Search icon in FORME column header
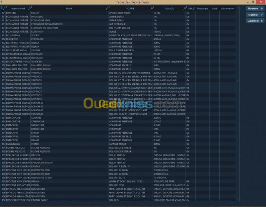The height and width of the screenshot is (207, 266). pos(152,9)
